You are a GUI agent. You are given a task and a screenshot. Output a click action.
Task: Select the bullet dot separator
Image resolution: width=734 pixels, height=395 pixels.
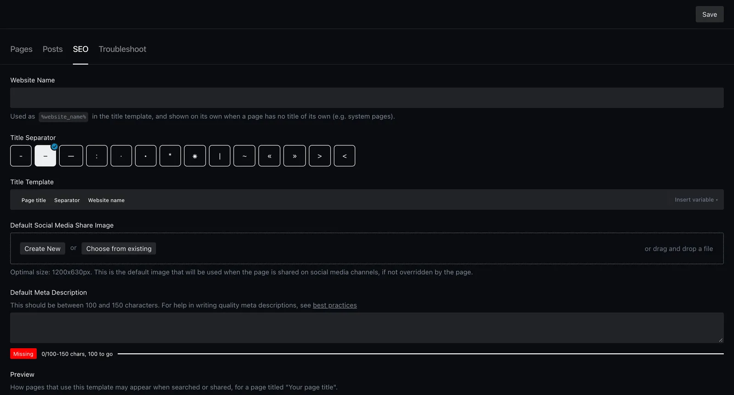pyautogui.click(x=146, y=156)
